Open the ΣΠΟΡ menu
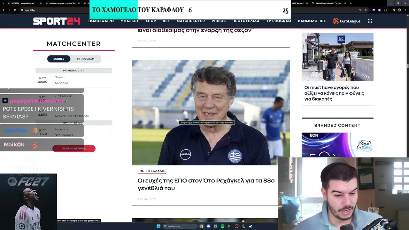This screenshot has height=230, width=409. coord(150,21)
